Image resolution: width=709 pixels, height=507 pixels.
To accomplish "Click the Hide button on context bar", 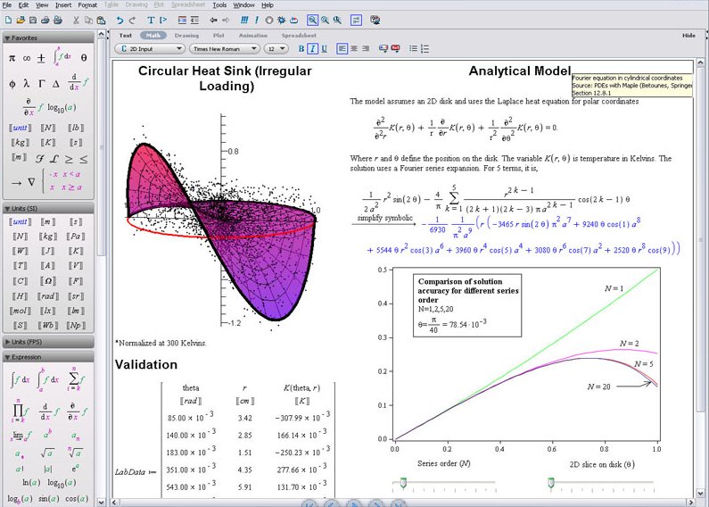I will [688, 36].
